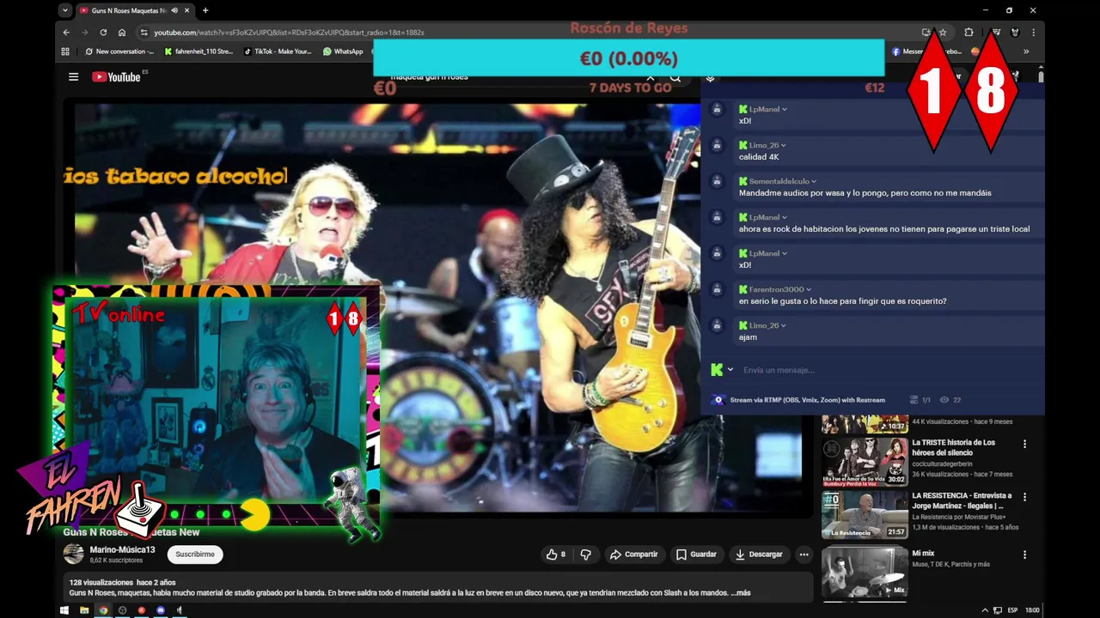The image size is (1100, 618).
Task: Open the Windows Start menu
Action: tap(64, 610)
